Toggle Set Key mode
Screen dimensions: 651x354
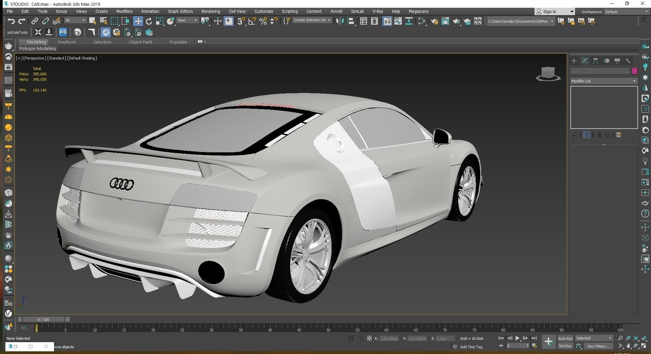(565, 346)
